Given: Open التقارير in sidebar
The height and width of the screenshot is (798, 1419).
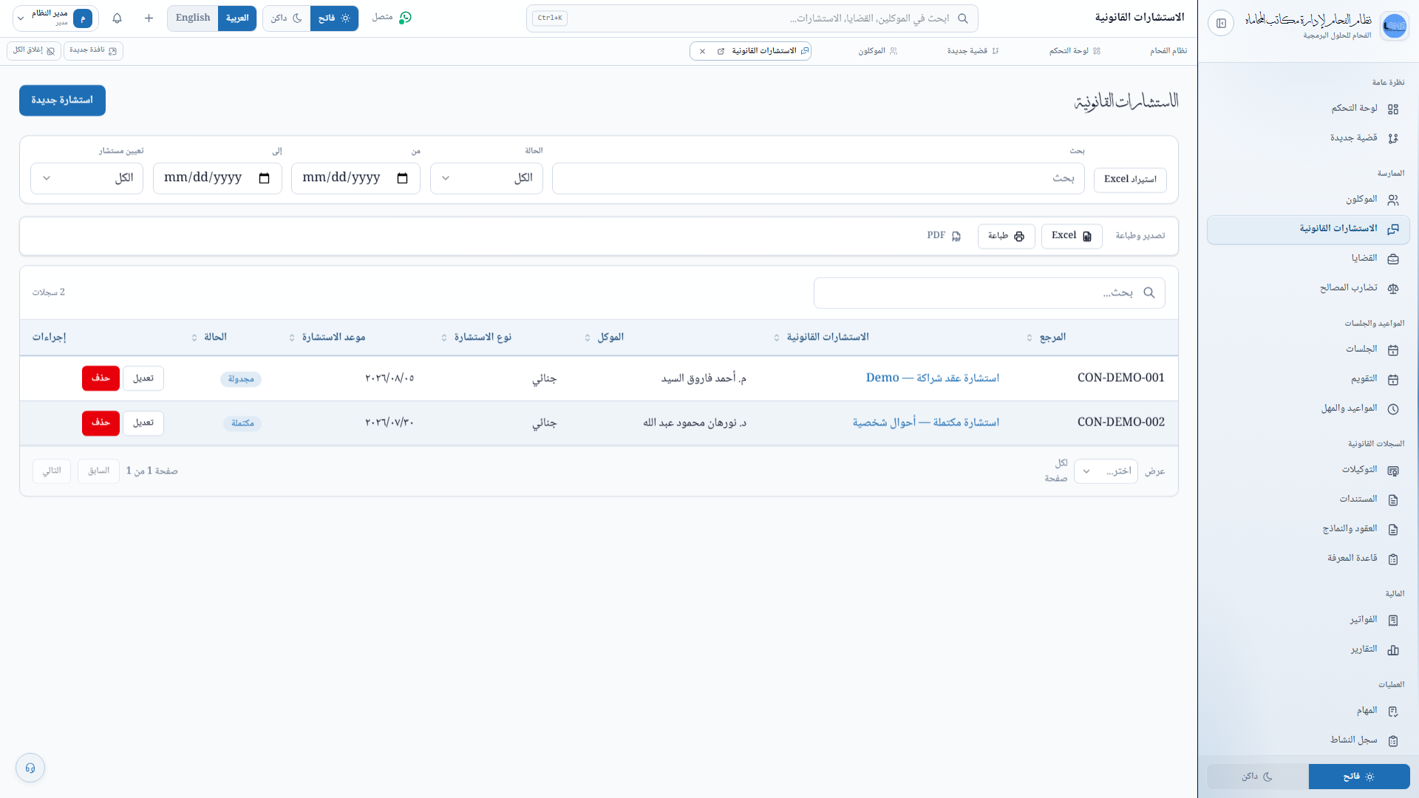Looking at the screenshot, I should coord(1308,649).
